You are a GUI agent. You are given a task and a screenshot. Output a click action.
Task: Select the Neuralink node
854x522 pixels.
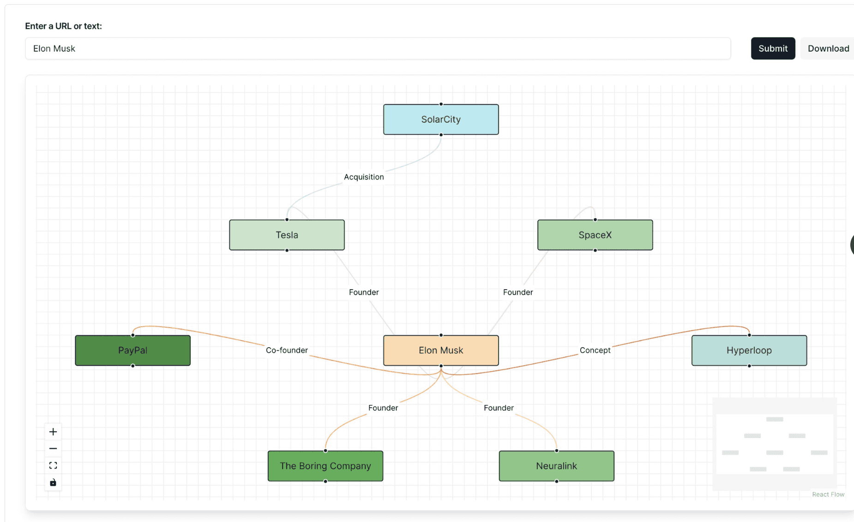point(557,466)
